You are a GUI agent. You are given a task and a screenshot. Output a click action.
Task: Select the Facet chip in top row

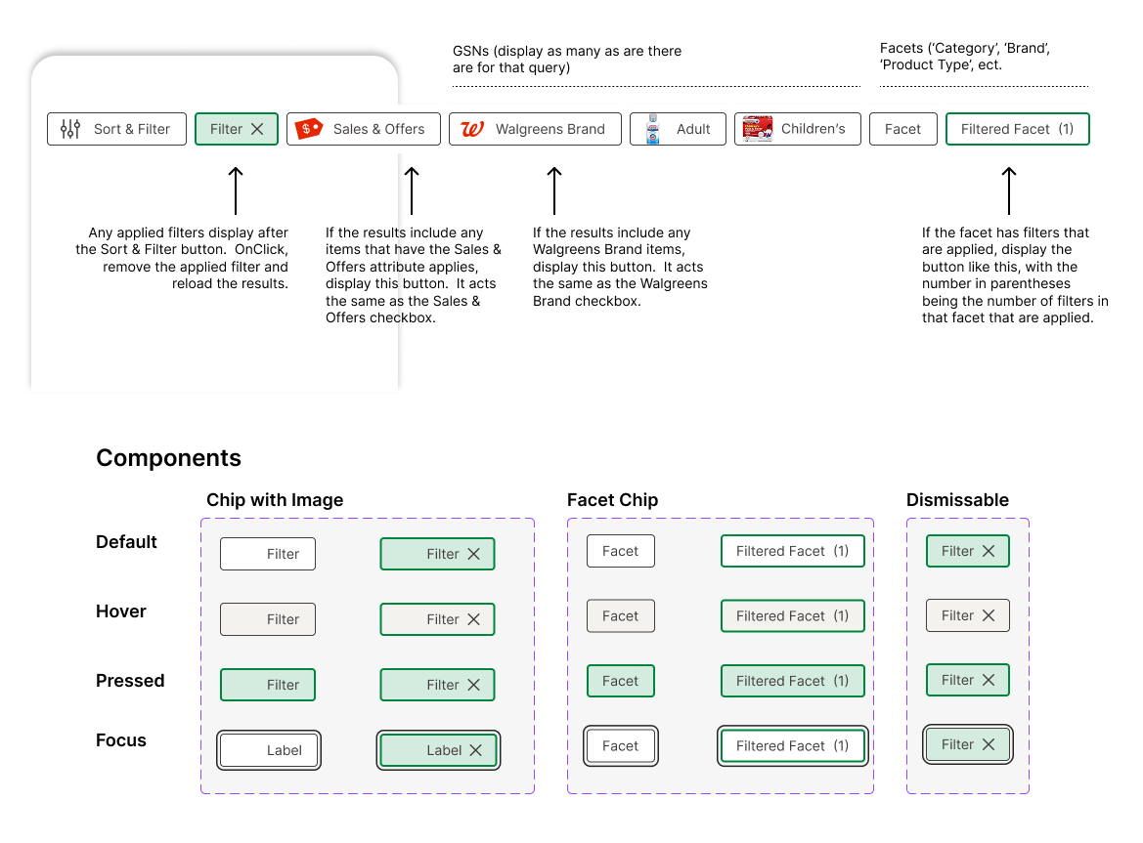(x=902, y=129)
